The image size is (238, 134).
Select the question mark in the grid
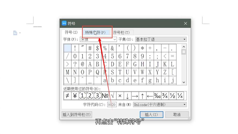point(75,64)
